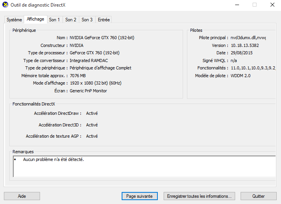This screenshot has height=204, width=281.
Task: Switch to the Entrée tab
Action: (x=104, y=20)
